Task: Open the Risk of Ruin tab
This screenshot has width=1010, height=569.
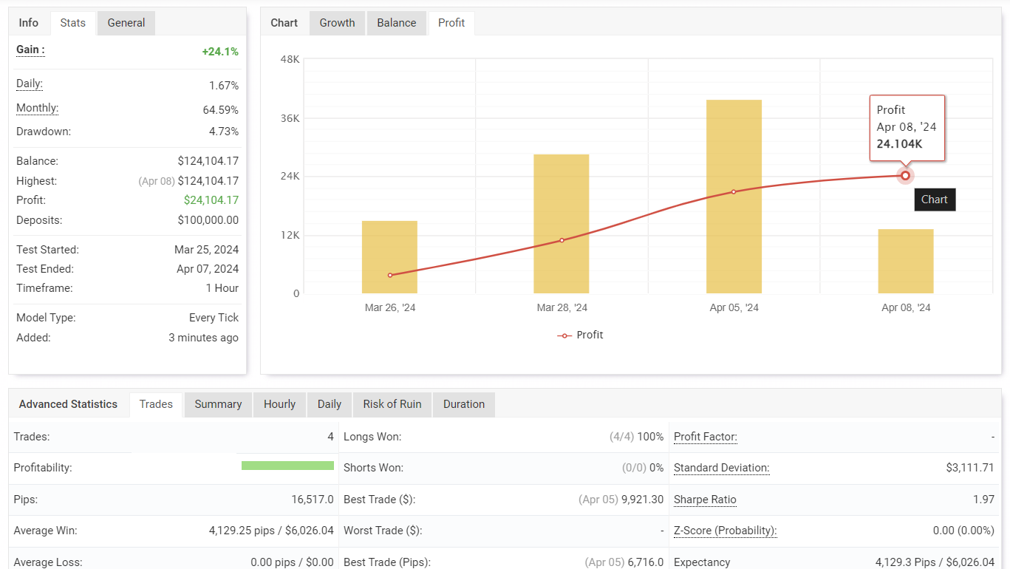Action: 392,404
